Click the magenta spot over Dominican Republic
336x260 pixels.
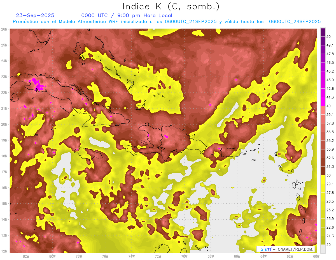[x=166, y=137]
